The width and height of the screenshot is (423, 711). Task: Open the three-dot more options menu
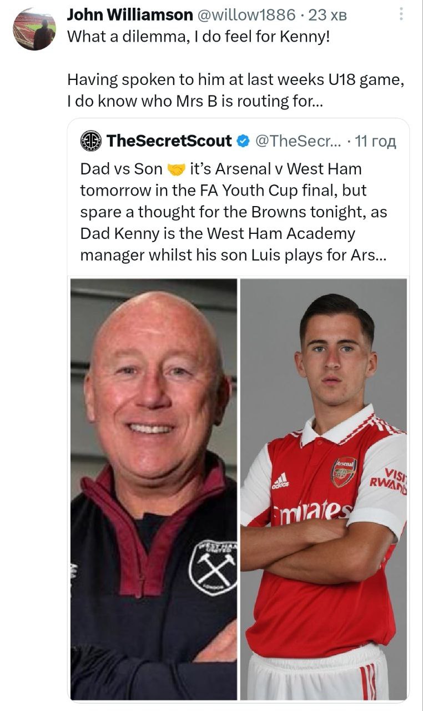(401, 14)
